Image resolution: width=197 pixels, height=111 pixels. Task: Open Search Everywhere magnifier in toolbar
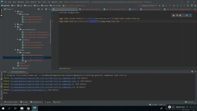195,6
